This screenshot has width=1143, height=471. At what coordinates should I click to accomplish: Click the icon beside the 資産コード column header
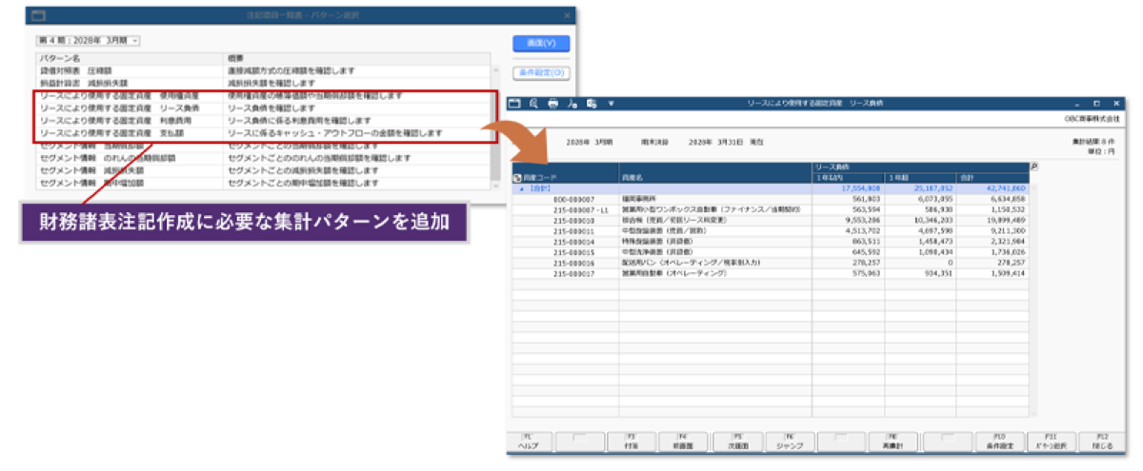coord(517,178)
